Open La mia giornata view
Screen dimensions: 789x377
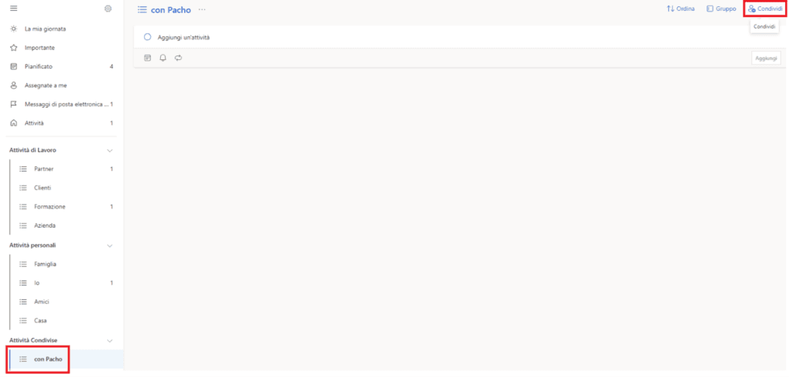(62, 28)
